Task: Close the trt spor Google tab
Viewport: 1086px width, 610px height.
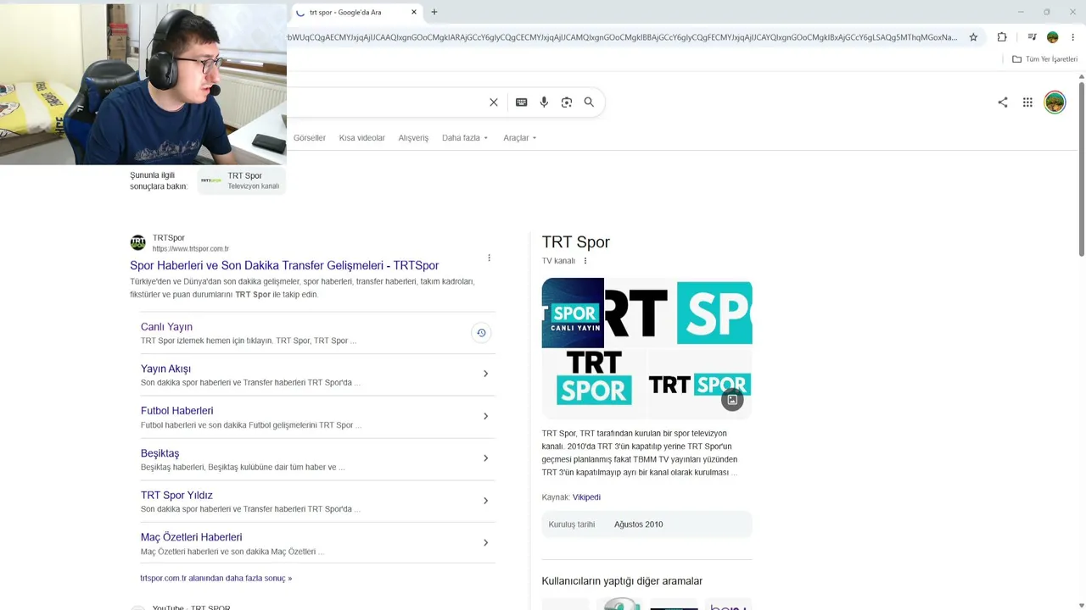Action: pyautogui.click(x=414, y=12)
